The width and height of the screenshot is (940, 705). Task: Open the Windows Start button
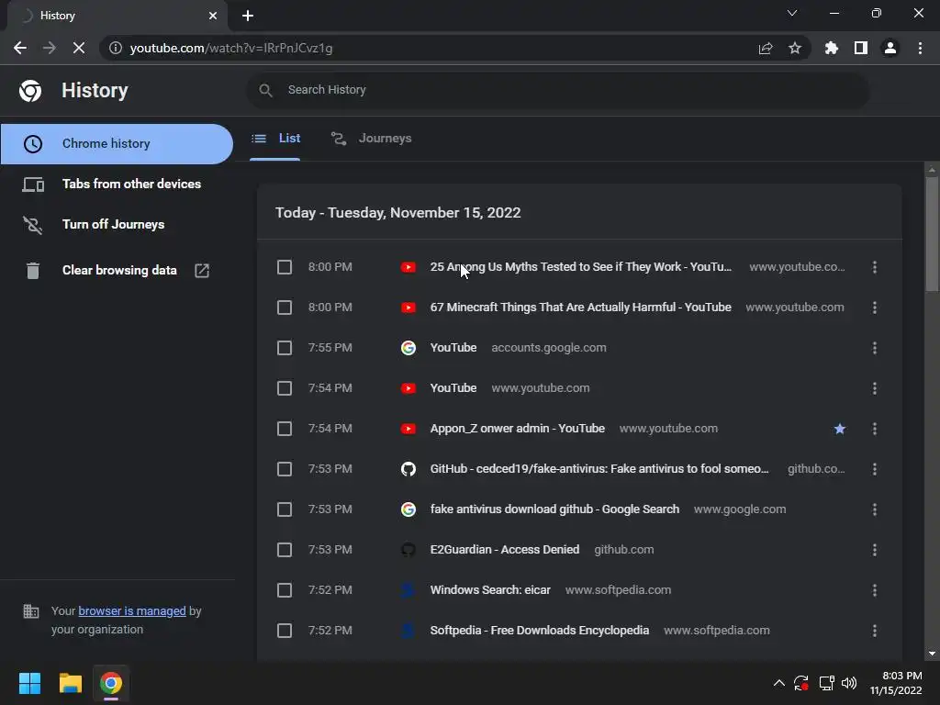tap(29, 683)
